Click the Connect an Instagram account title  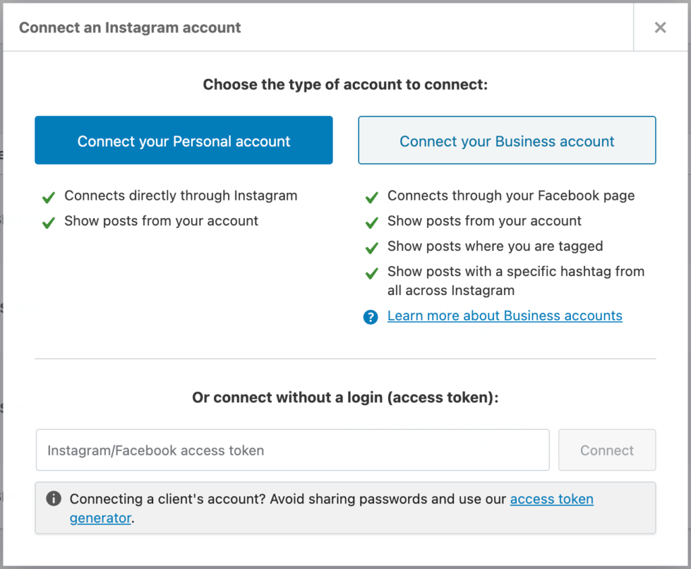130,27
